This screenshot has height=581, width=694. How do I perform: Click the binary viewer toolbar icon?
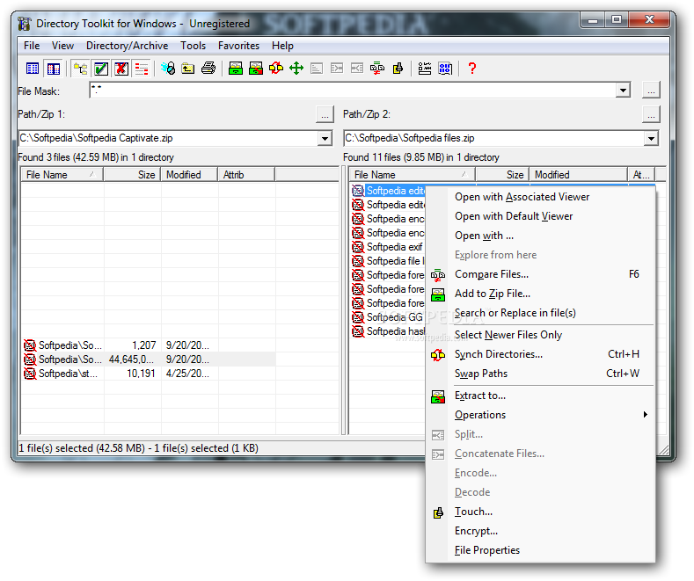click(445, 68)
